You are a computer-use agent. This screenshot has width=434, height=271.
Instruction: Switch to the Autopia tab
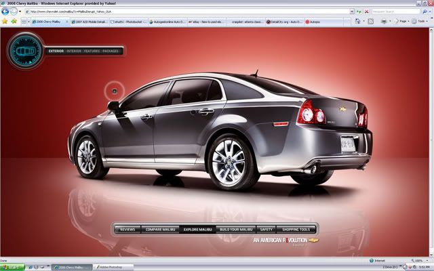324,22
